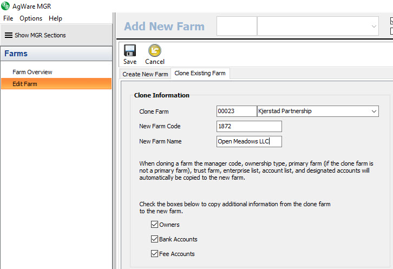Expand the dropdown beside Add New Farm title
Screen dimensions: 393x269
point(374,26)
